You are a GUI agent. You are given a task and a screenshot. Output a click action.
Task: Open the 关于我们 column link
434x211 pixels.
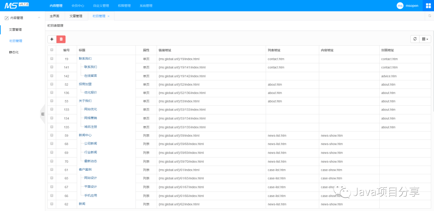85,101
